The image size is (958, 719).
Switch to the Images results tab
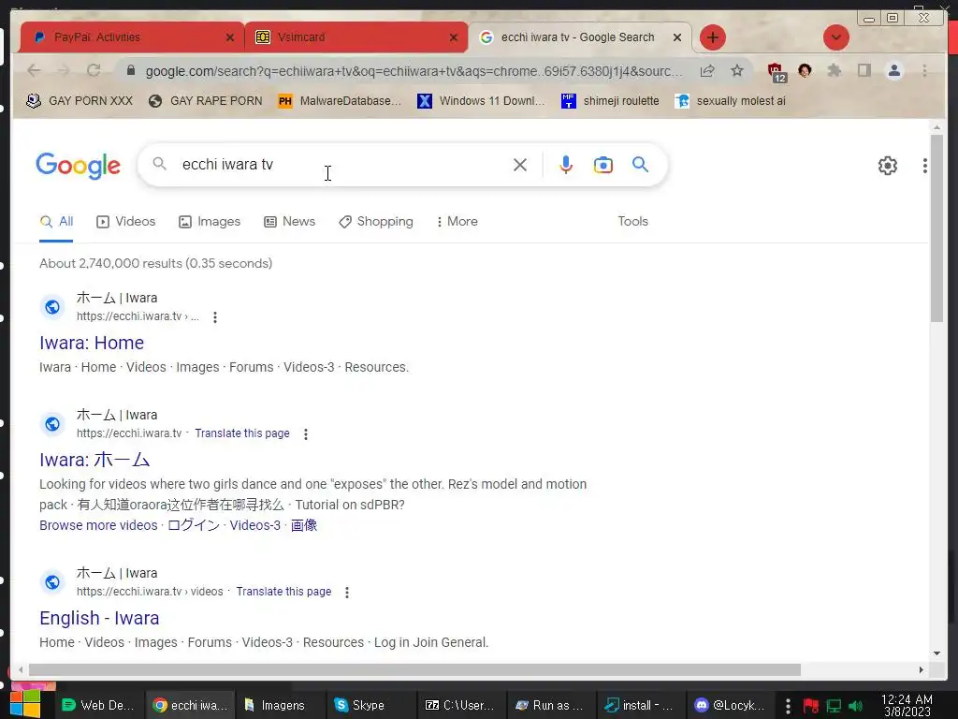(210, 222)
